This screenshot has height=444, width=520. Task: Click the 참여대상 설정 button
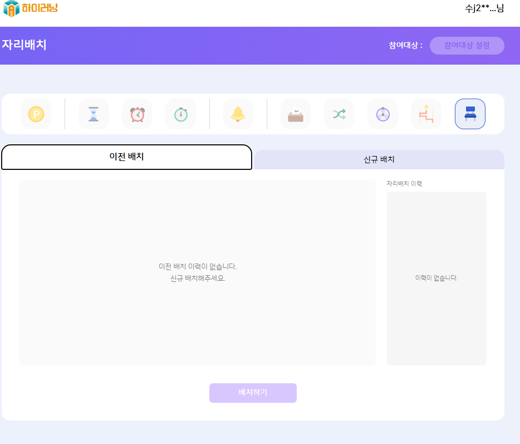click(467, 46)
